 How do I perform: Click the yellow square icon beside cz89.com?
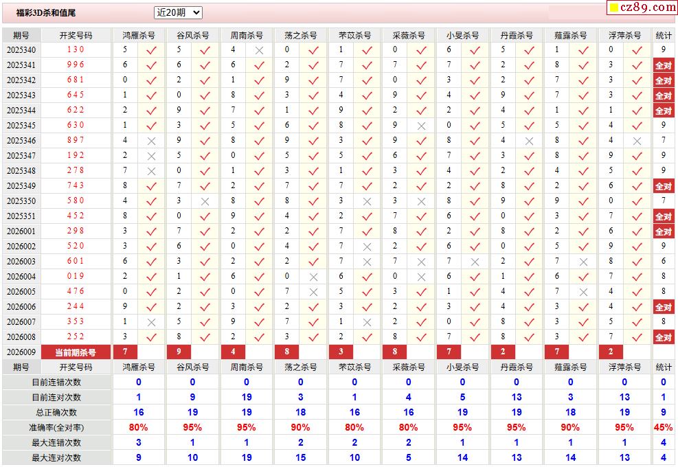pos(613,8)
